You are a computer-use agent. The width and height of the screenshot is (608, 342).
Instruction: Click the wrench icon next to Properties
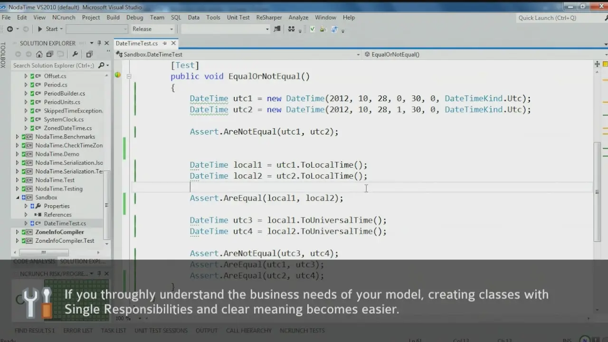[38, 206]
